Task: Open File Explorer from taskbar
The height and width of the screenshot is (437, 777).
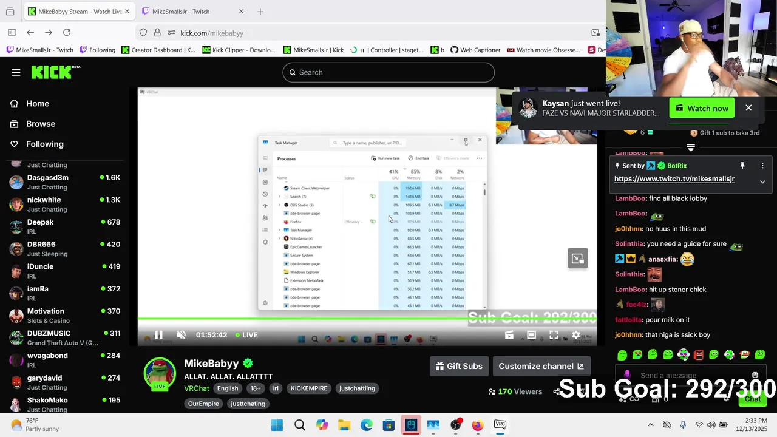Action: pyautogui.click(x=344, y=425)
